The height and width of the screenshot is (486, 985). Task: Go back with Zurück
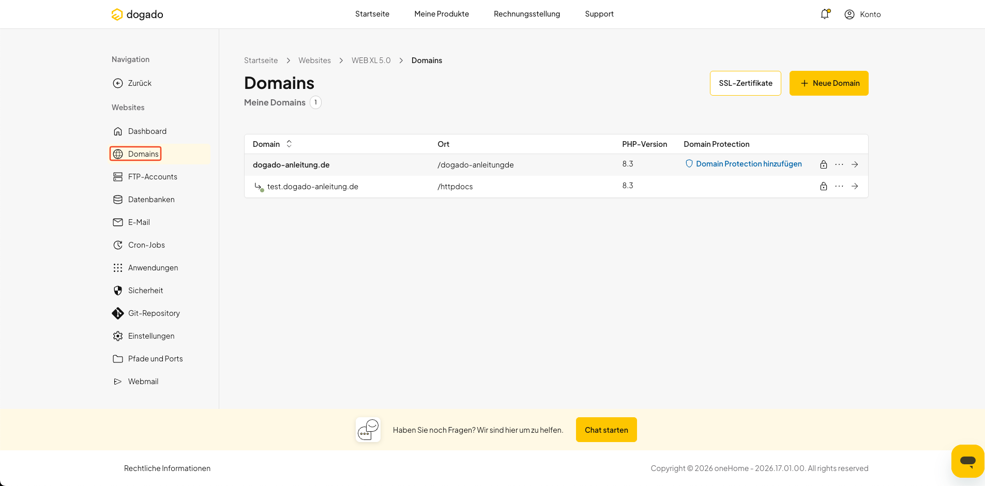[x=132, y=83]
